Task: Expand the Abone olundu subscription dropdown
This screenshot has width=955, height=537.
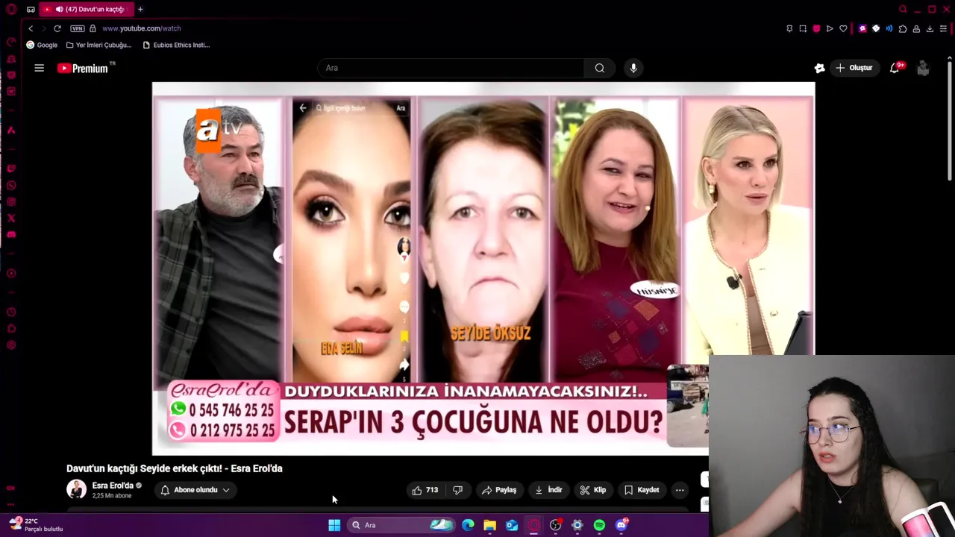Action: pyautogui.click(x=195, y=490)
